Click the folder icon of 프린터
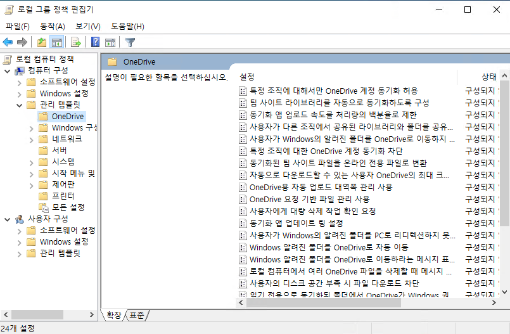 (x=43, y=196)
